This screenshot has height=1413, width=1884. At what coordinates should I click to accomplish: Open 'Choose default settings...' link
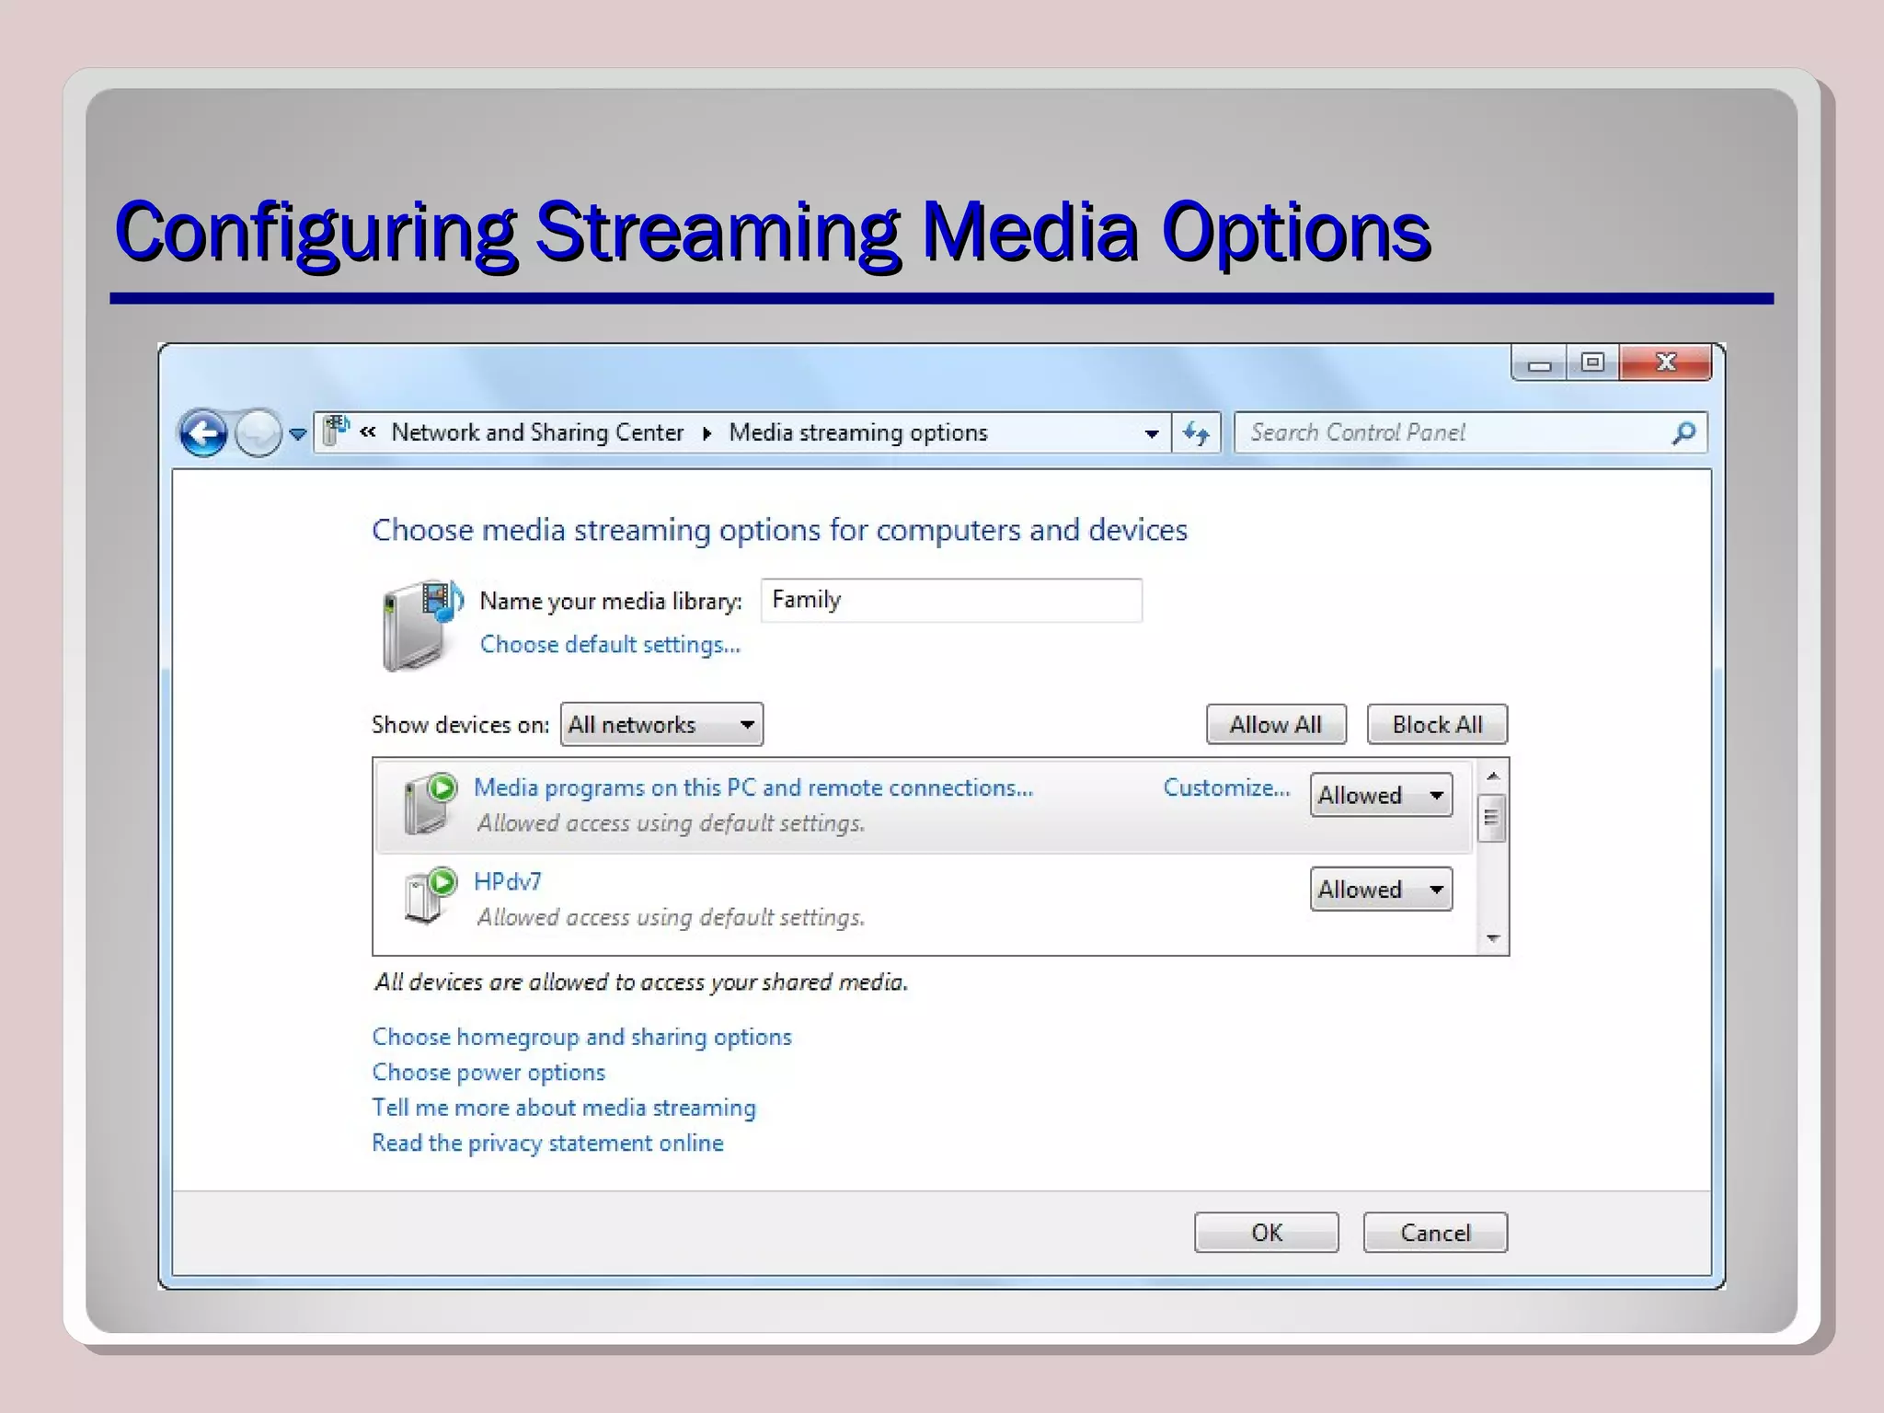pos(610,645)
